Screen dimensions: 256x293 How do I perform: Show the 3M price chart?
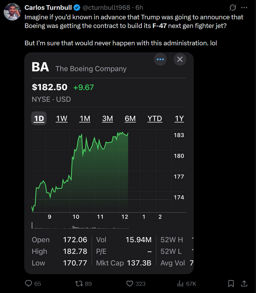pos(107,118)
